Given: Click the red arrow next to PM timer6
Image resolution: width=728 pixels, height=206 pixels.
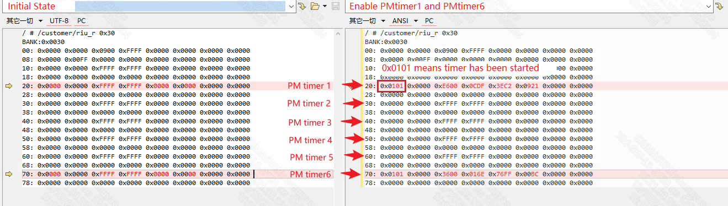Looking at the screenshot, I should (351, 174).
